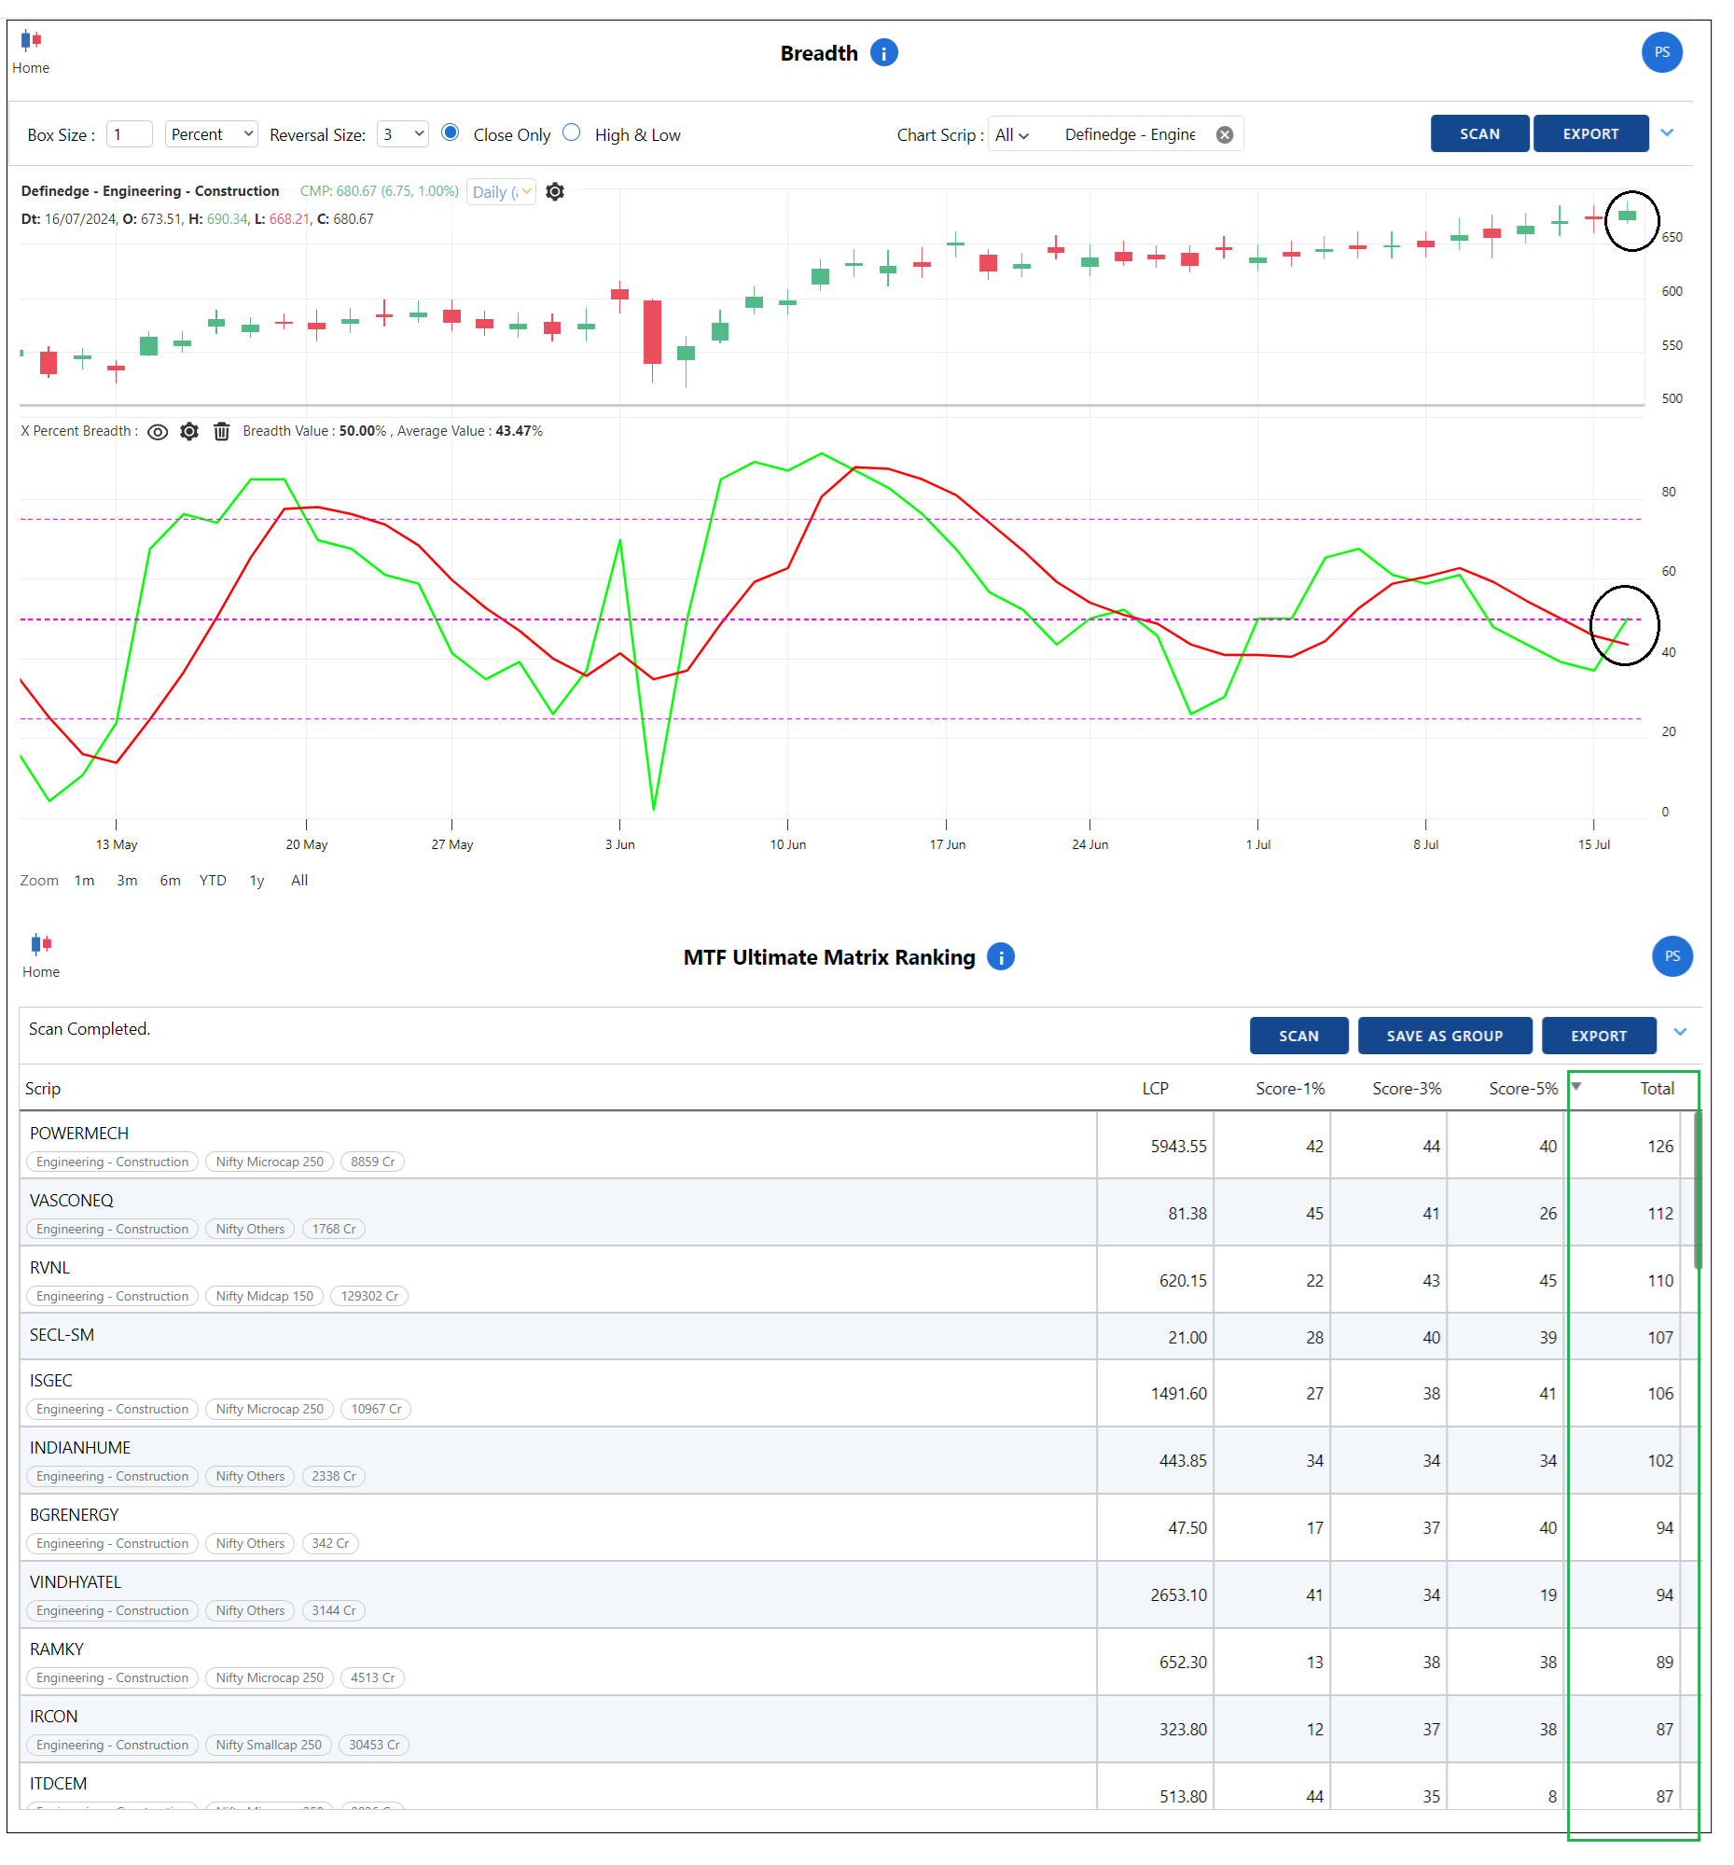Set chart zoom to 3m

point(127,880)
